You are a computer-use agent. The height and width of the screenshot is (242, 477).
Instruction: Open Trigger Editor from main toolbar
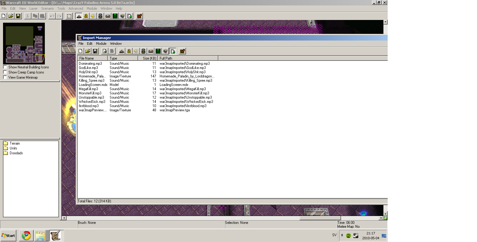(86, 16)
